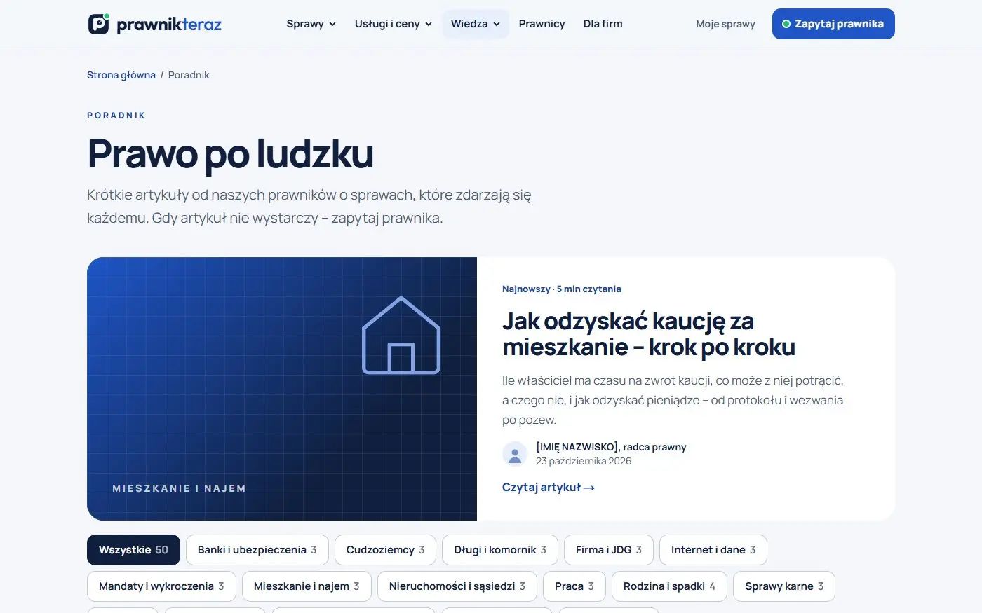This screenshot has width=982, height=613.
Task: Open the Moje sprawy link
Action: pos(725,24)
